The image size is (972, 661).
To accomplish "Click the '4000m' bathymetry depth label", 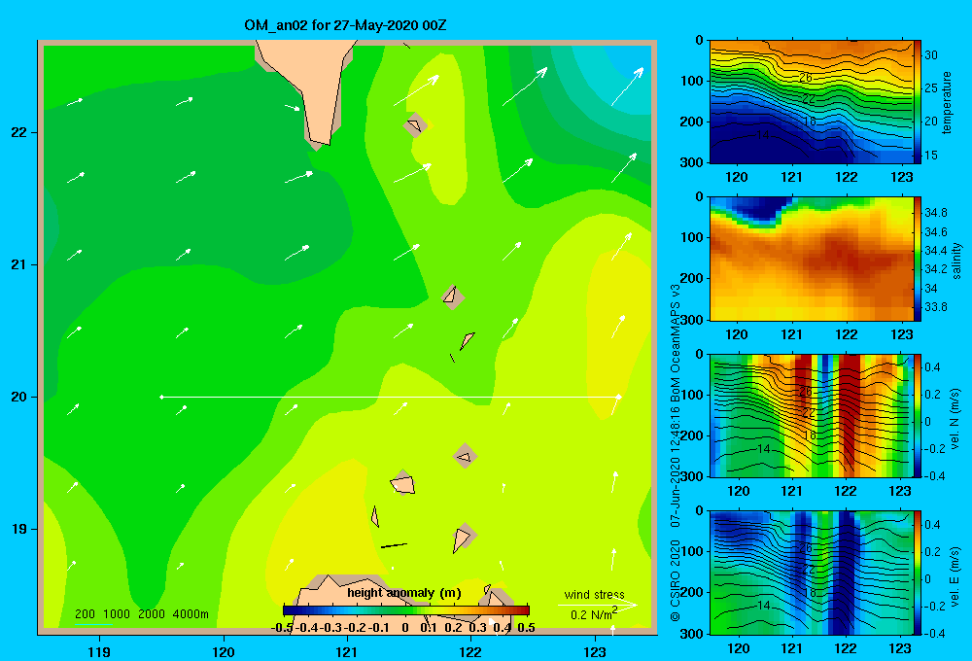I will click(x=191, y=614).
